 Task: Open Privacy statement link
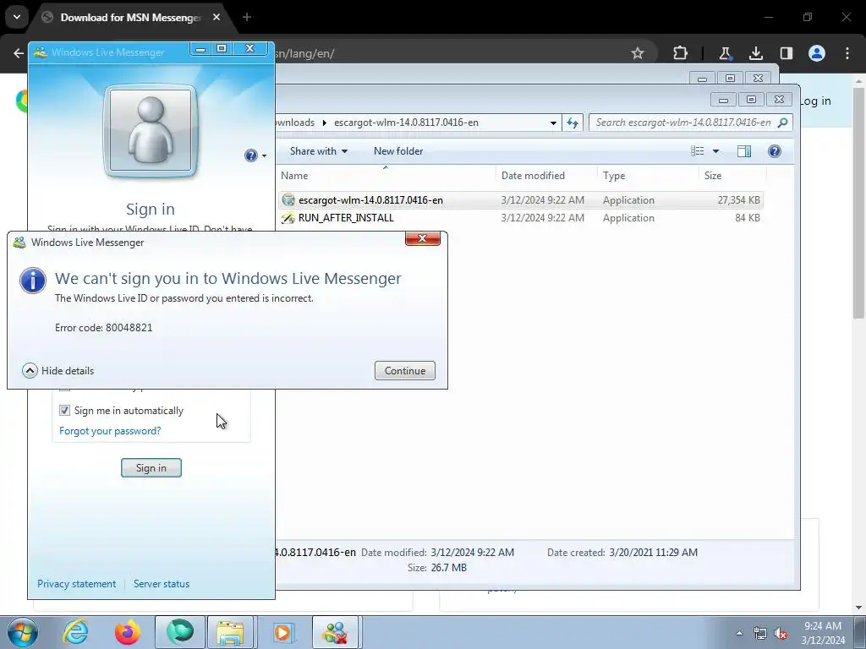pyautogui.click(x=77, y=584)
